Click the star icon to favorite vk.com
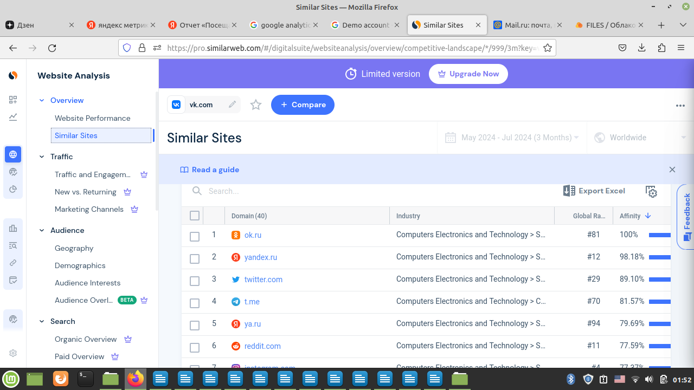This screenshot has height=390, width=694. (x=256, y=105)
